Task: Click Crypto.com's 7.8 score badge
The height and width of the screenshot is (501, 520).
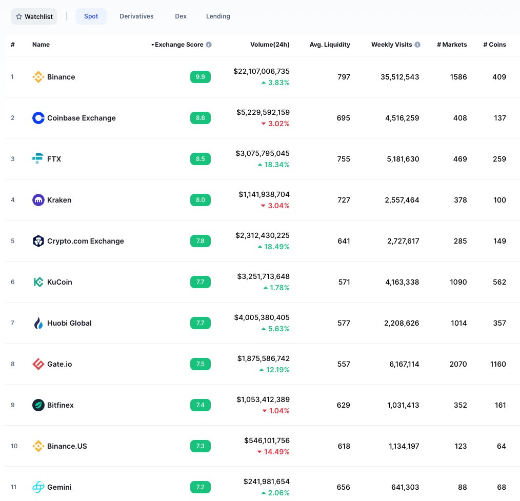Action: pyautogui.click(x=201, y=241)
